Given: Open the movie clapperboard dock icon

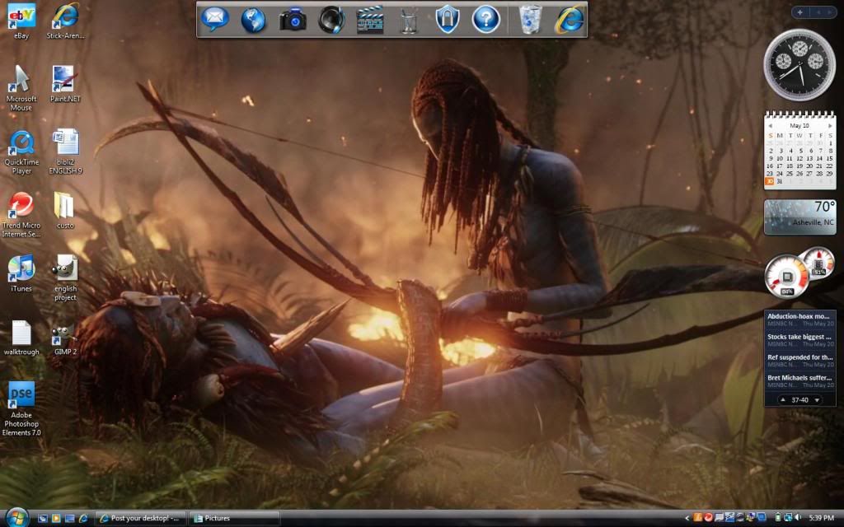Looking at the screenshot, I should pos(370,19).
